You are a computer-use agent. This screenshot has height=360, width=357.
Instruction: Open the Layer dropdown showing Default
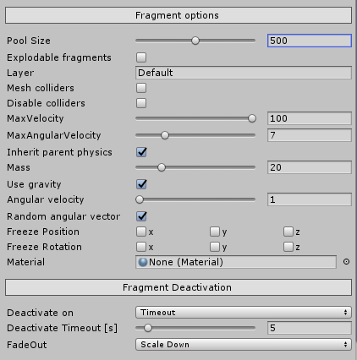(x=244, y=73)
